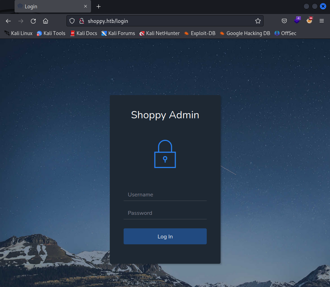
Task: Reload the shoppy.htb login page
Action: click(33, 21)
